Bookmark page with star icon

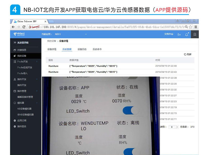pyautogui.click(x=190, y=27)
